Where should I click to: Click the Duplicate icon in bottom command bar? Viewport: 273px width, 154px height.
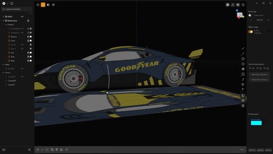67,149
